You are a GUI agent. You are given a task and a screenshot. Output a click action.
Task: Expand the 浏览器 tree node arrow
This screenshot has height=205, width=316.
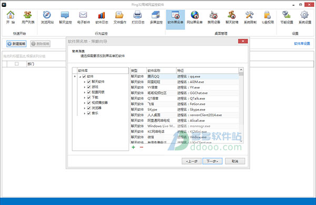tap(85, 108)
